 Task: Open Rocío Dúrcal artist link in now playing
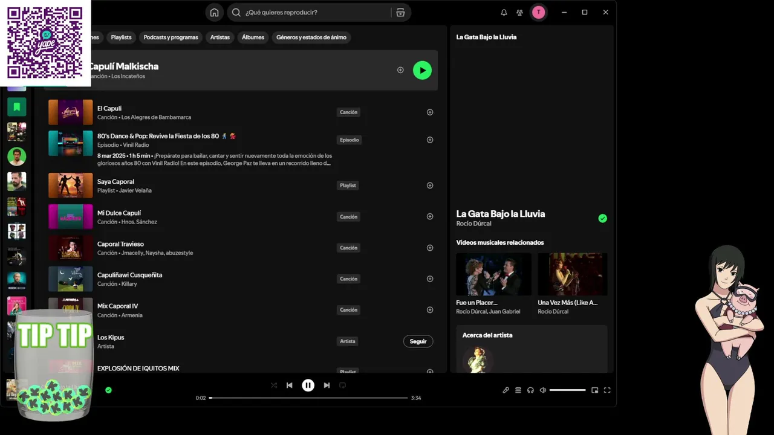click(473, 224)
